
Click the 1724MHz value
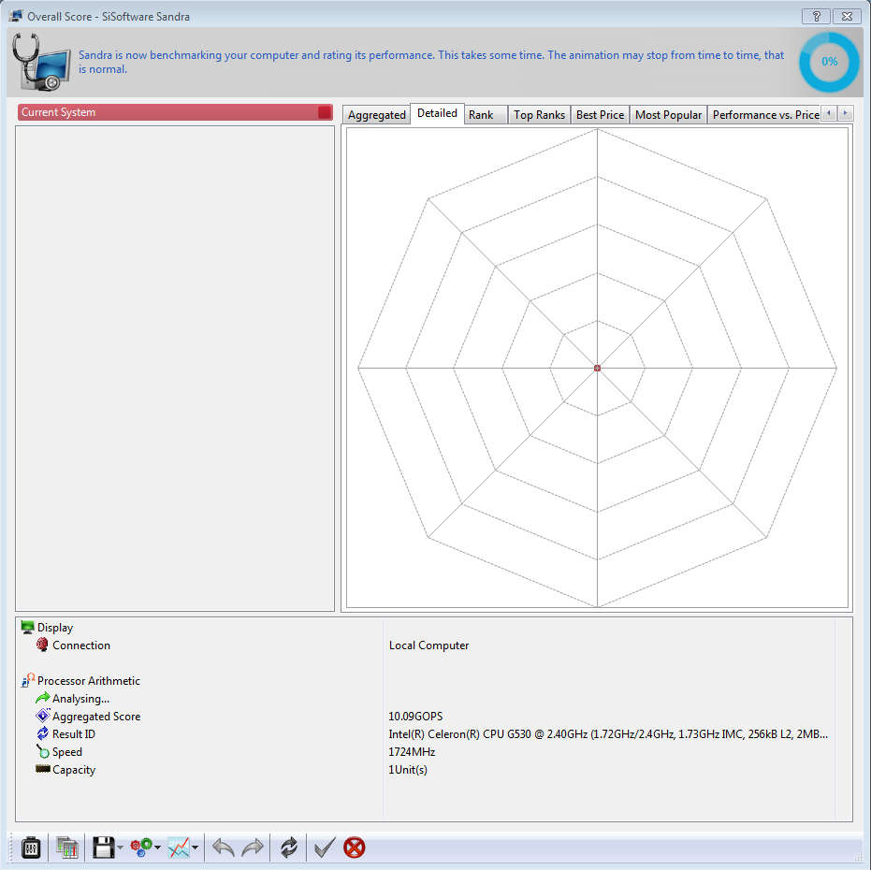point(412,752)
